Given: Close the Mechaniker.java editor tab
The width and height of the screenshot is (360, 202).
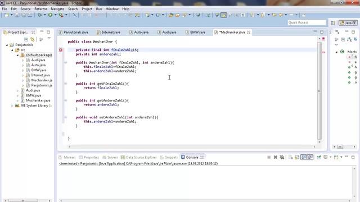Looking at the screenshot, I should 249,33.
